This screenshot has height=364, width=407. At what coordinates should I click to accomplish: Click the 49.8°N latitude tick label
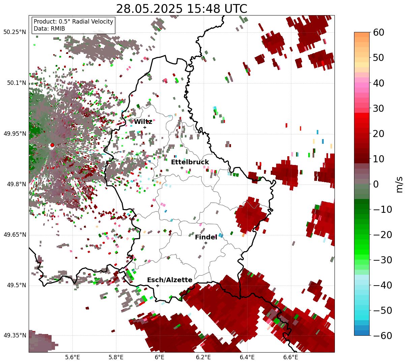click(x=16, y=184)
